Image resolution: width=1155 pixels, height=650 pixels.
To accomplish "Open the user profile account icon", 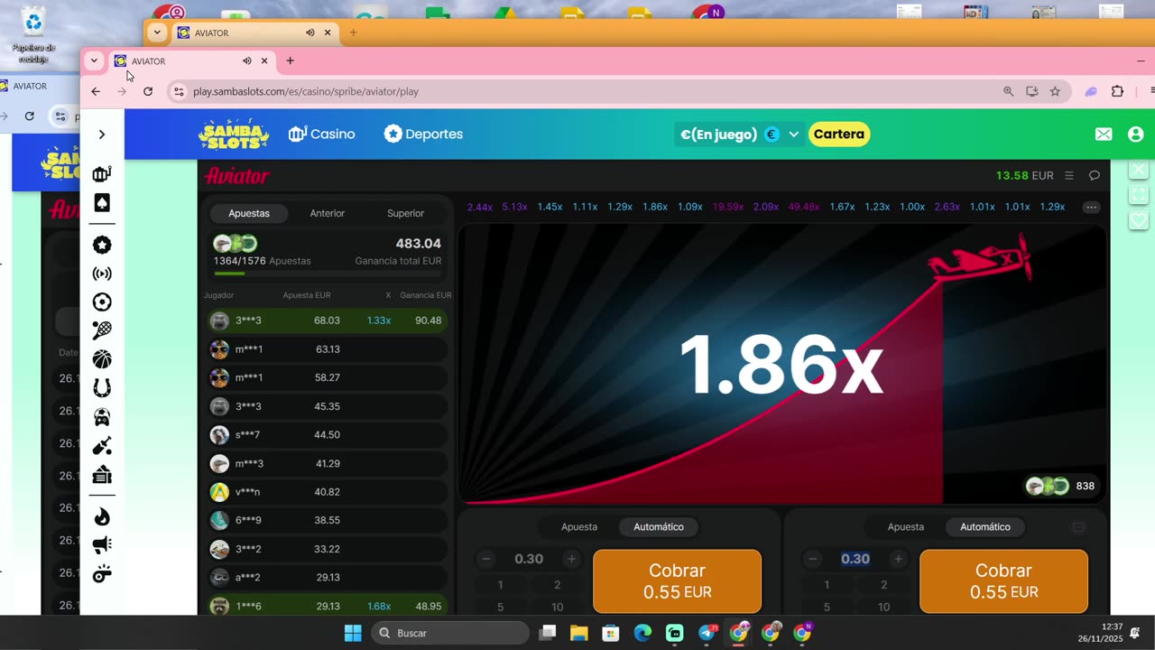I will [1136, 135].
